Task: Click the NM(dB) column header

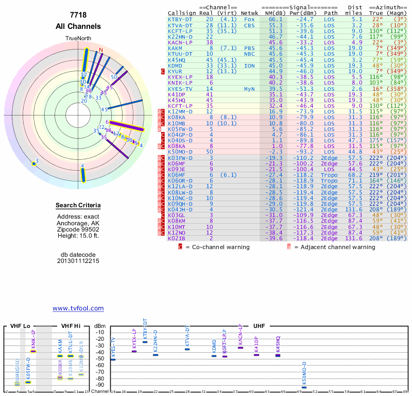Action: (275, 13)
